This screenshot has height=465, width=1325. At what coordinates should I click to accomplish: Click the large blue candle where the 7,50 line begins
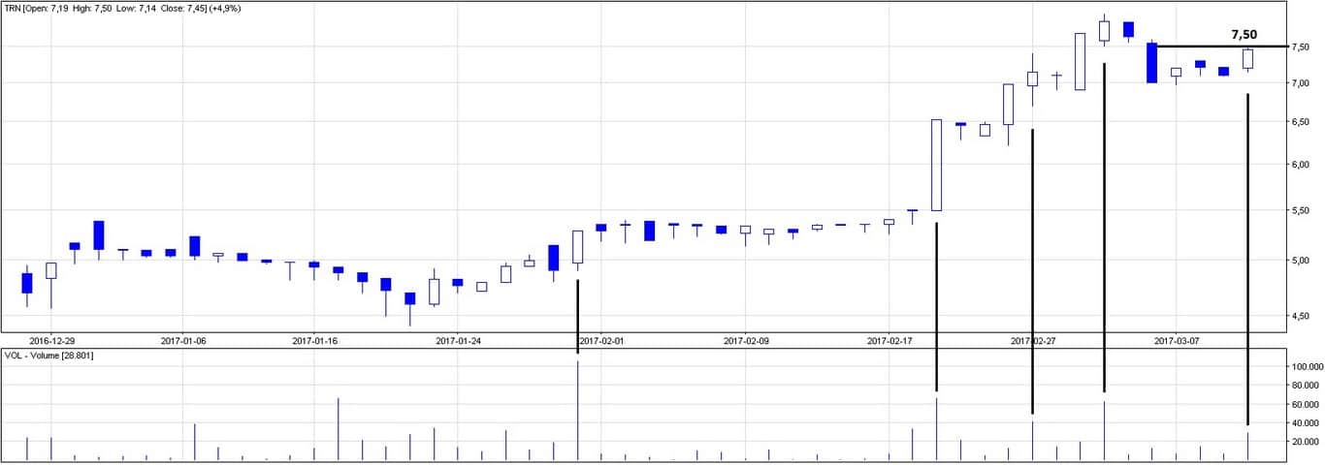[x=1151, y=63]
